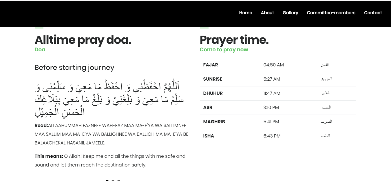Click the Arabic name in the MAGHRIB row
The width and height of the screenshot is (391, 181).
pos(326,122)
